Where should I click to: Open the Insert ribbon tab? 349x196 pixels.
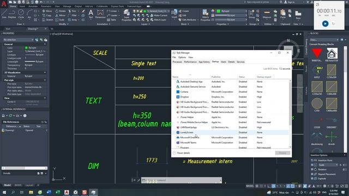(x=22, y=7)
